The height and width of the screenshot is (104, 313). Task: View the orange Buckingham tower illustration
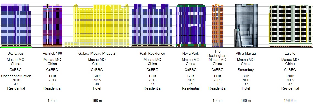(217, 26)
